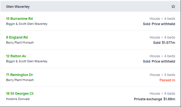Open the 12 Ralton Av listing
The width and height of the screenshot is (181, 107).
tap(16, 56)
